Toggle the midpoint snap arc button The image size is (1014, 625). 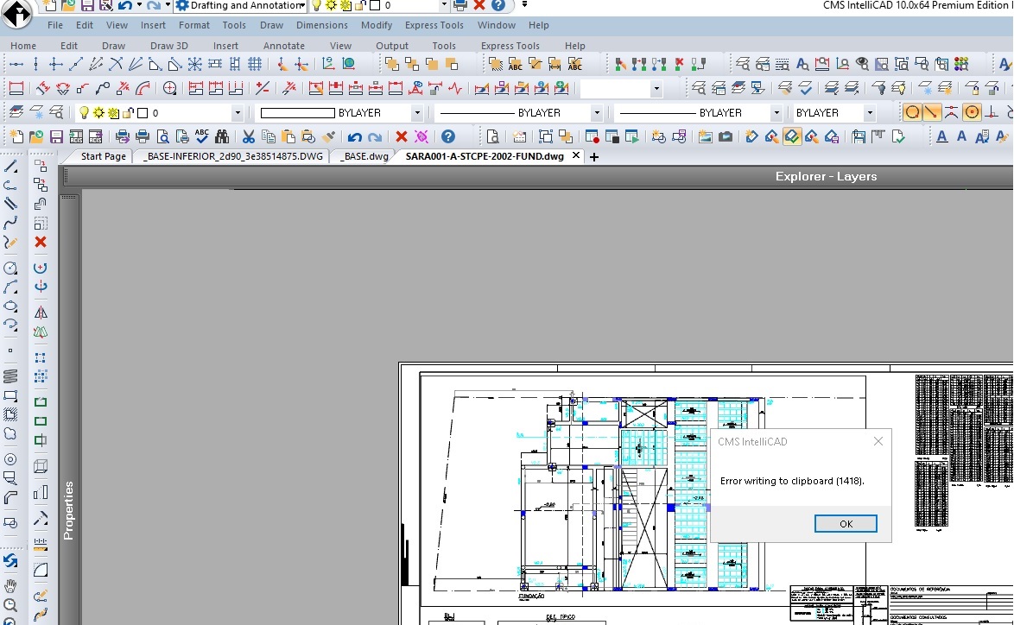(x=951, y=112)
